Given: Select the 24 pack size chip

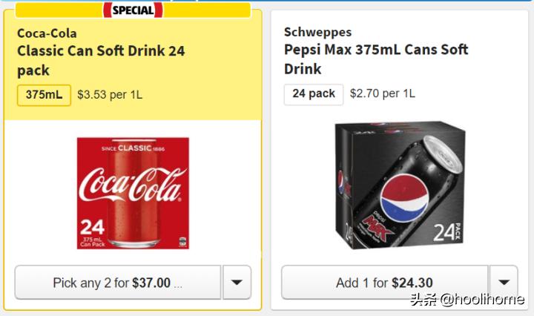Looking at the screenshot, I should click(313, 94).
